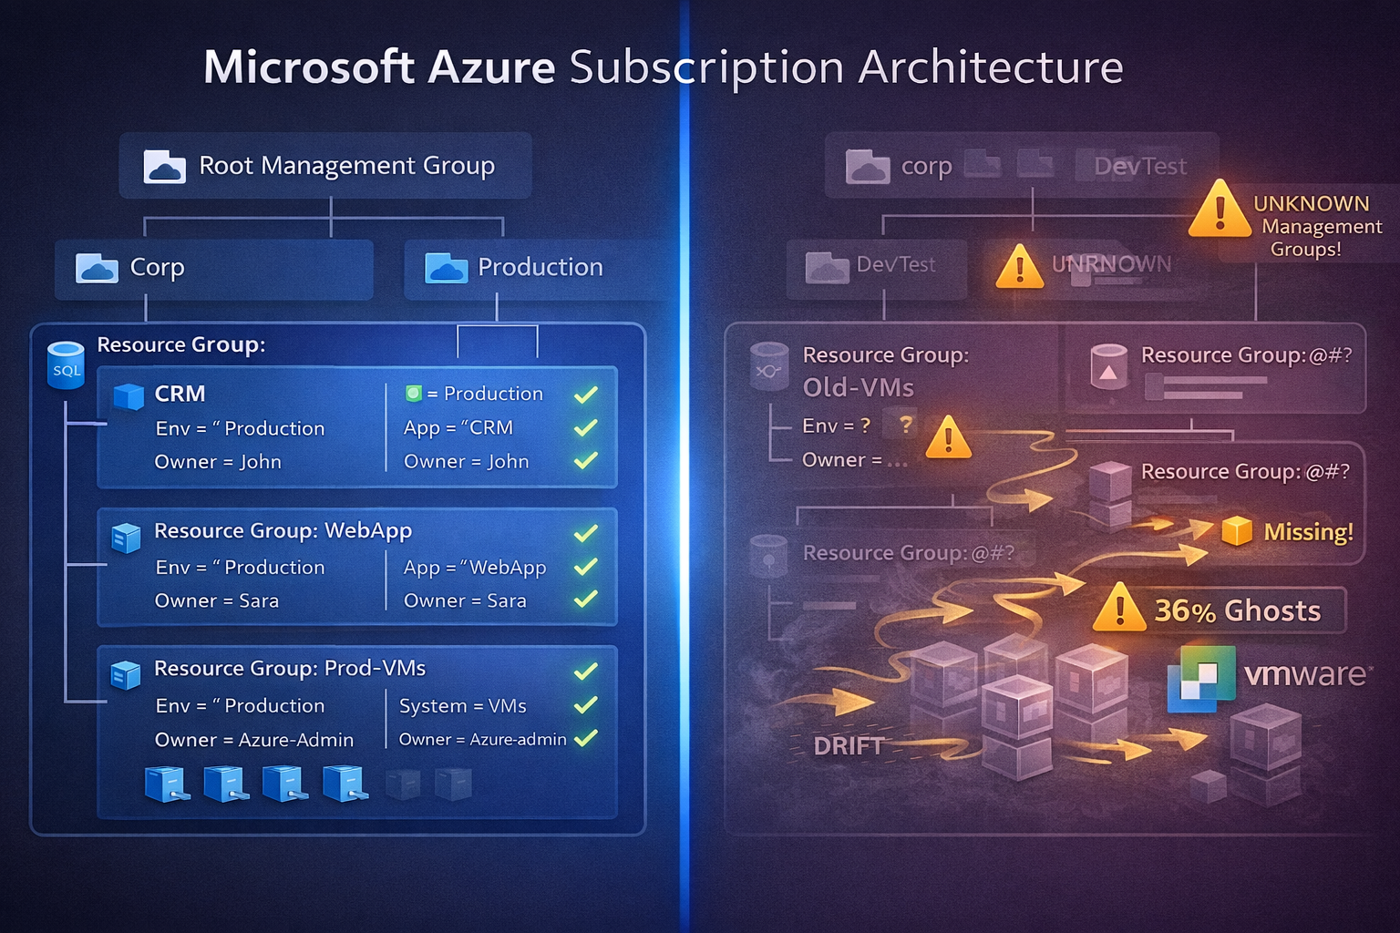Toggle the checkmark beside System = VMs
The image size is (1400, 933).
586,705
